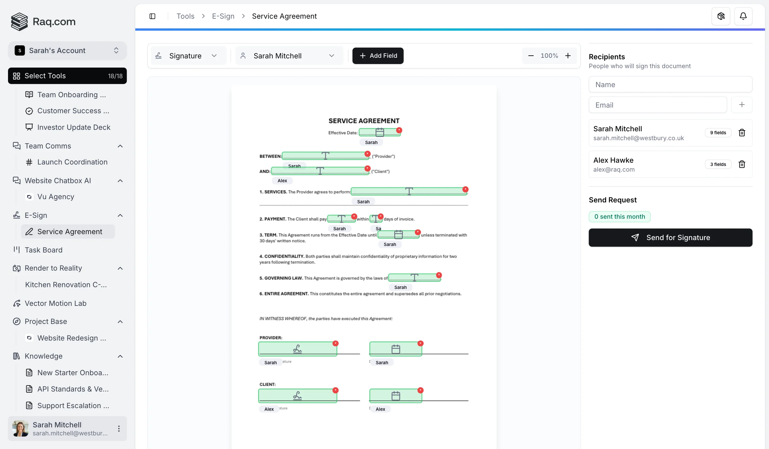Click the package search icon in header

click(721, 16)
